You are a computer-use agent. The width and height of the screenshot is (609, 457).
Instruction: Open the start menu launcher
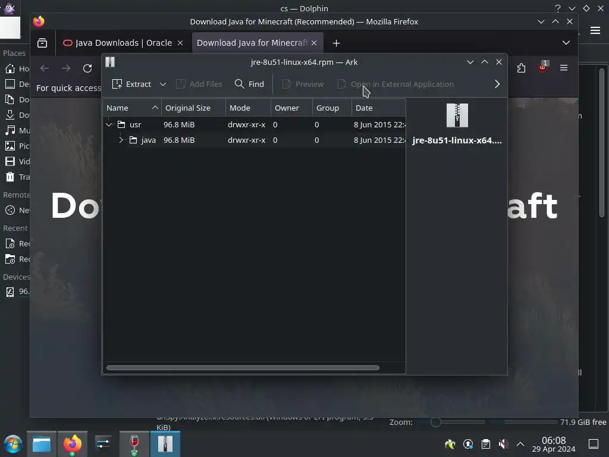tap(13, 444)
